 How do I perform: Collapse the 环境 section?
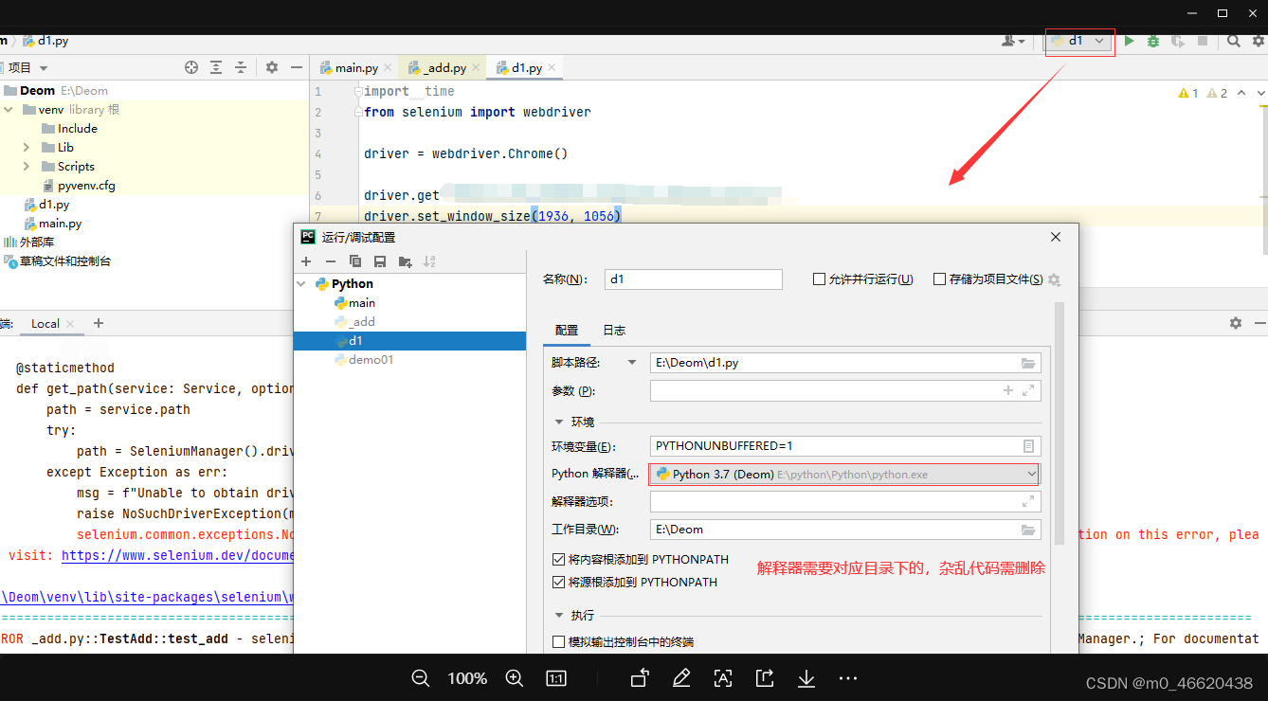[559, 422]
